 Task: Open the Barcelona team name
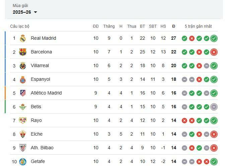41,52
